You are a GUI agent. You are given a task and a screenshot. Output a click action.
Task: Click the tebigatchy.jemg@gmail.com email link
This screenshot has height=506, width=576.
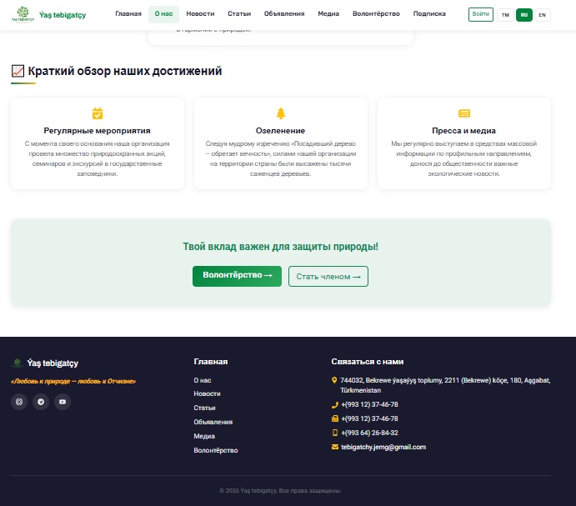click(383, 447)
